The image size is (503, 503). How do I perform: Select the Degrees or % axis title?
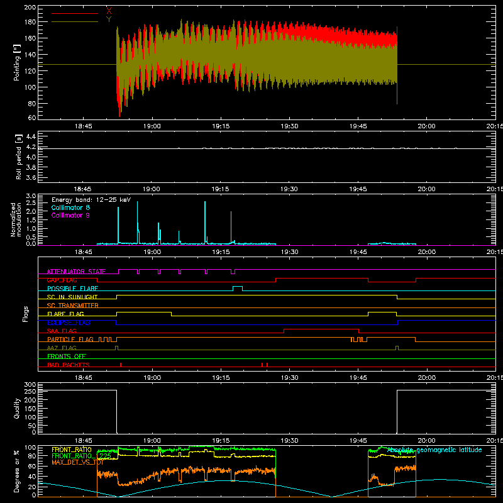click(17, 471)
